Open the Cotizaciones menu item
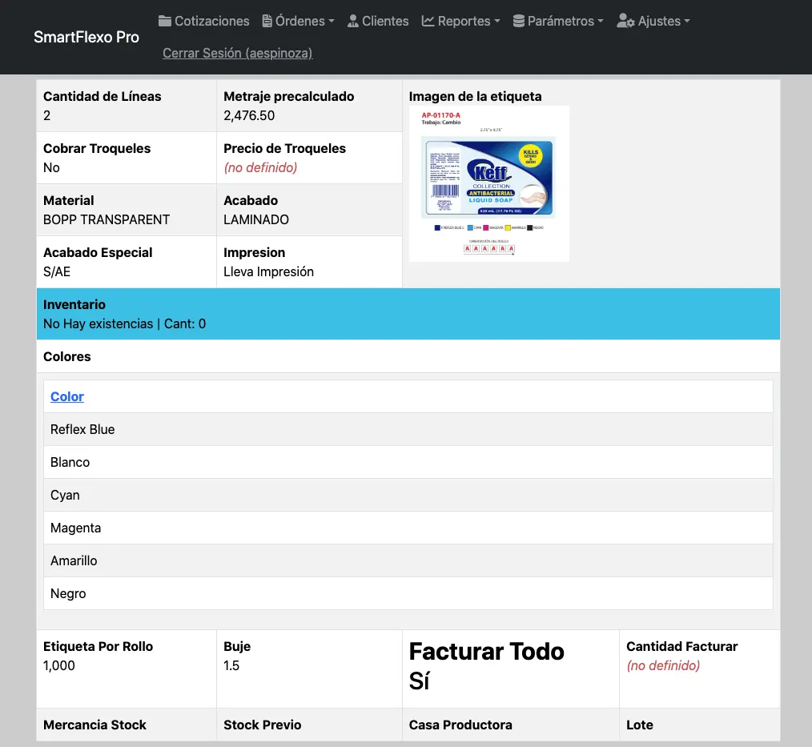812x747 pixels. click(211, 21)
